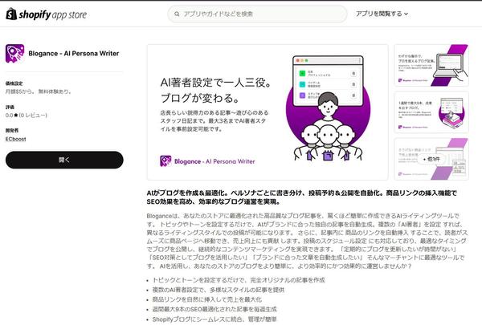Click the Shopify app store logo

(46, 14)
